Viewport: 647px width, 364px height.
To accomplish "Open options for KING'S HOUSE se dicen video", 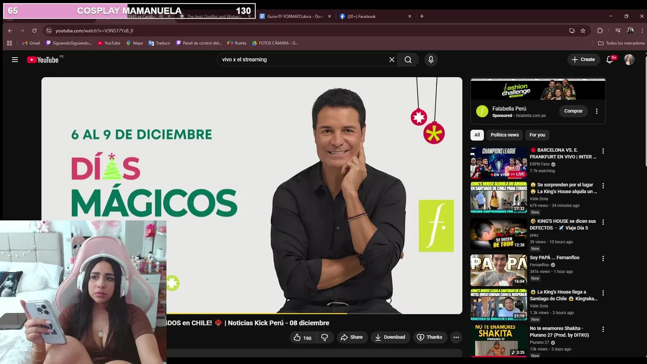I will [603, 222].
